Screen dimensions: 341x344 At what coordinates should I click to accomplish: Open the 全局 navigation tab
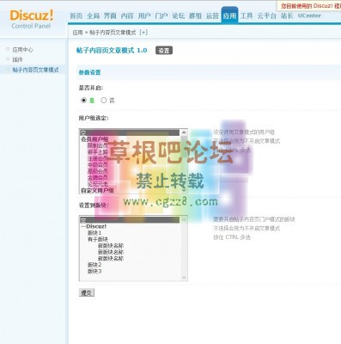click(94, 16)
